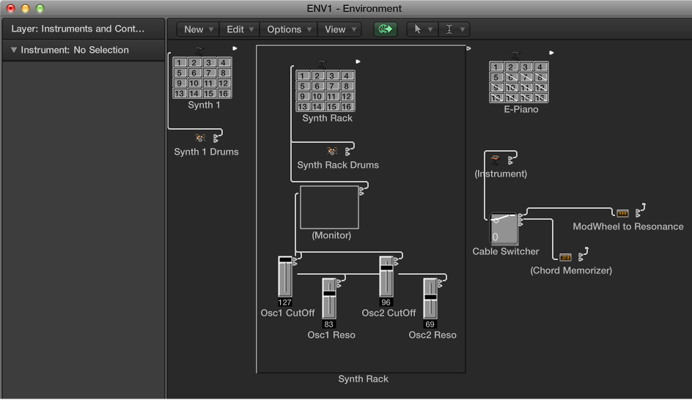Image resolution: width=692 pixels, height=400 pixels.
Task: Open the pointer tool dropdown menu
Action: click(x=422, y=29)
